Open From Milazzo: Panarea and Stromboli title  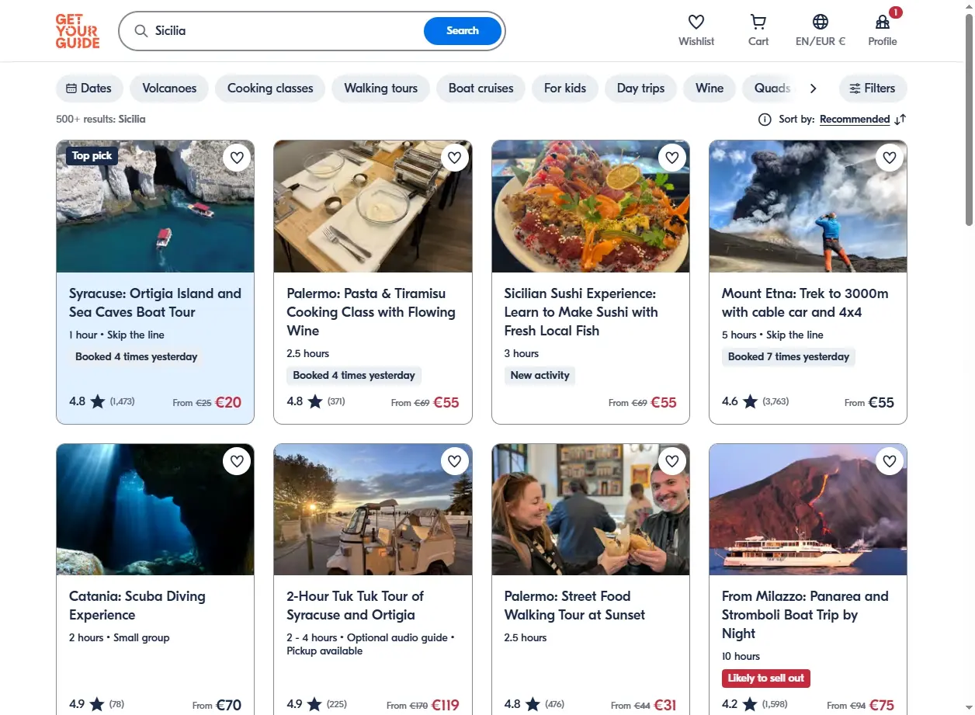tap(805, 615)
